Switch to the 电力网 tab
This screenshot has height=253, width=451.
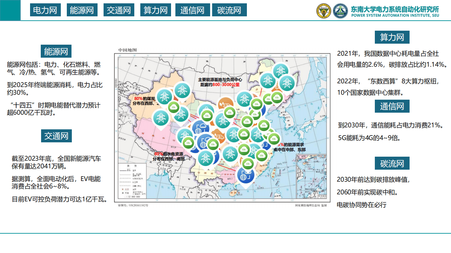(45, 10)
